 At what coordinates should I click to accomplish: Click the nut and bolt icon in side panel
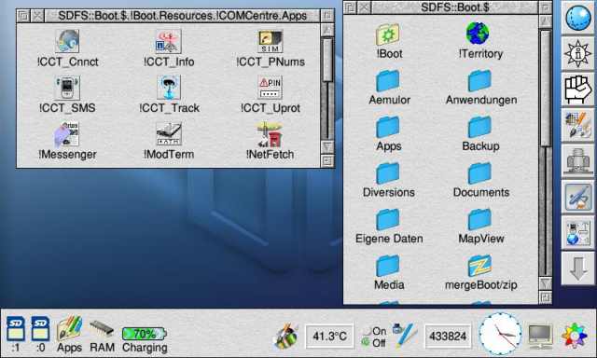pos(578,161)
